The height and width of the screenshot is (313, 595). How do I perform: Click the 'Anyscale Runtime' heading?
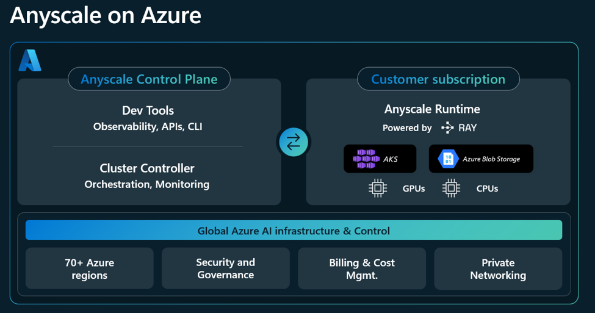pyautogui.click(x=432, y=109)
